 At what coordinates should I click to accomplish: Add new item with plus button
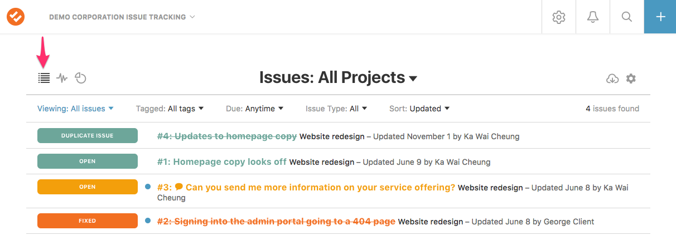click(660, 17)
